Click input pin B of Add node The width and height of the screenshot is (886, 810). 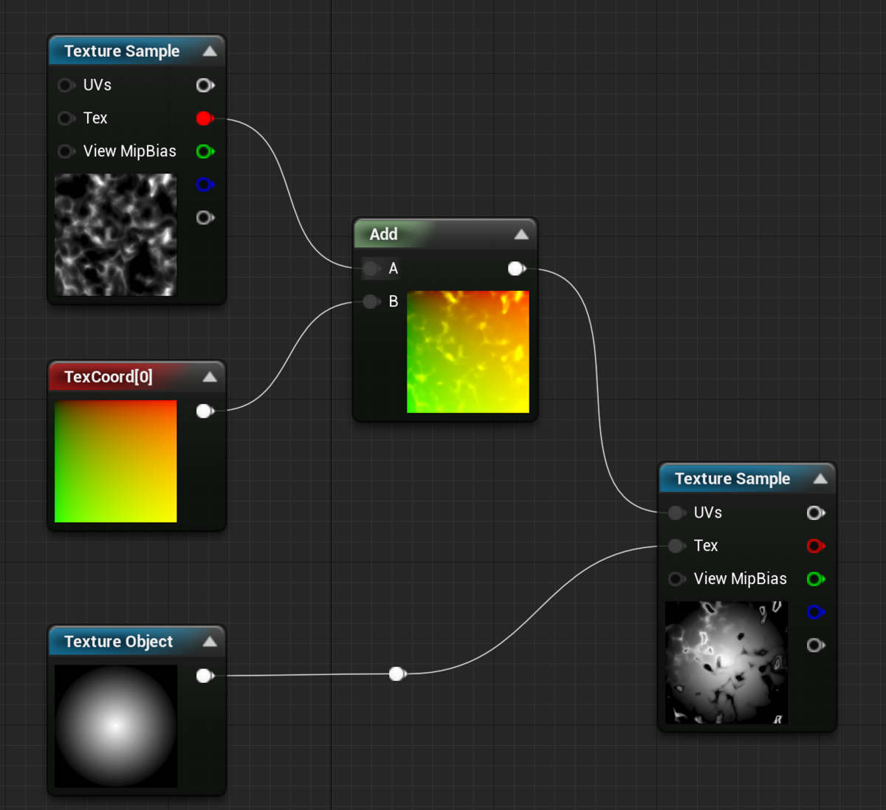(x=372, y=301)
